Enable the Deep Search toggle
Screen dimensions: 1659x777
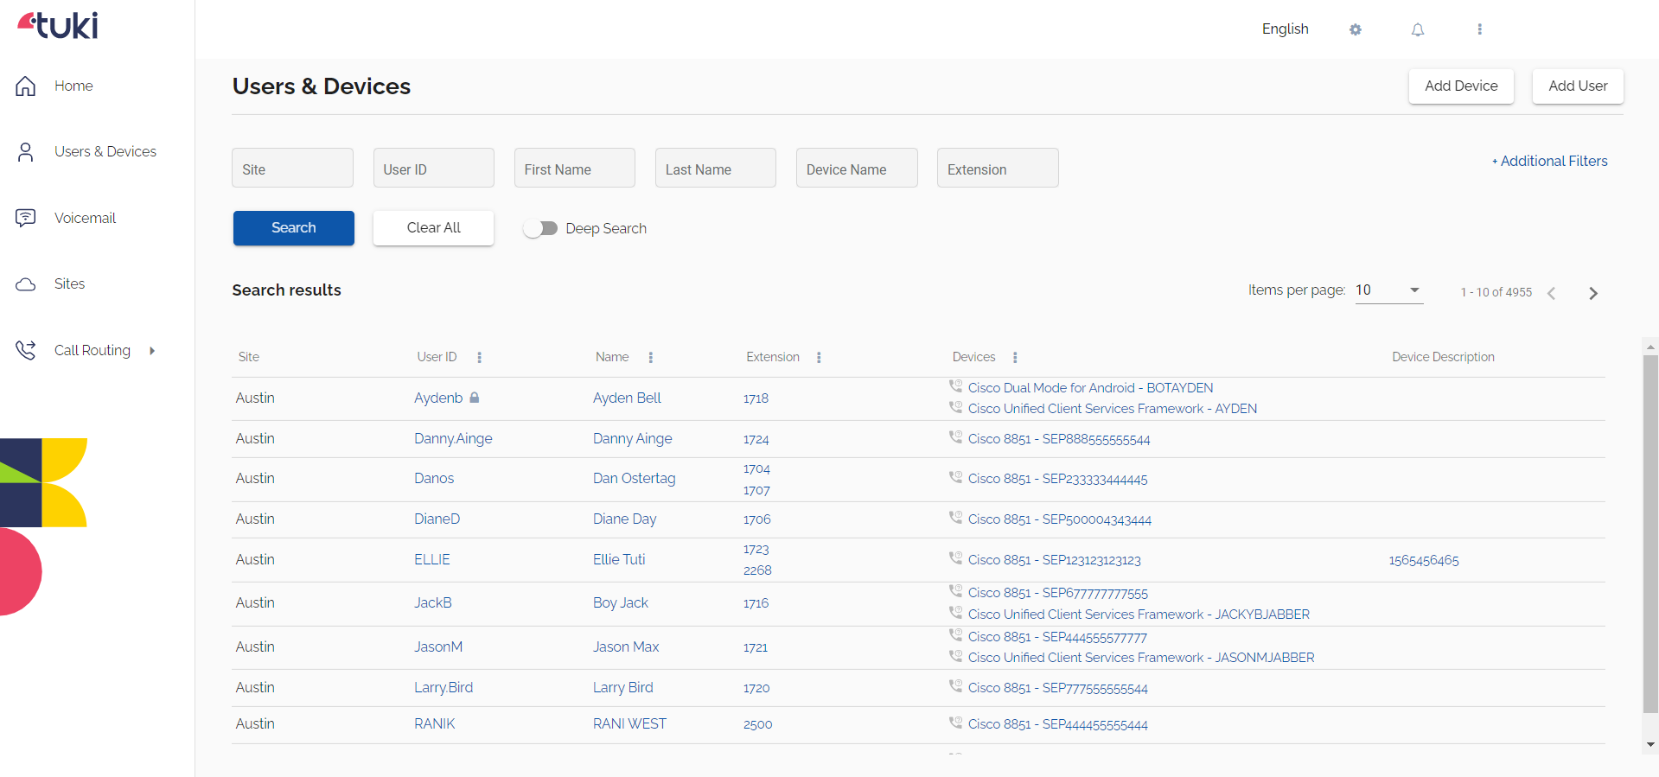click(x=540, y=228)
